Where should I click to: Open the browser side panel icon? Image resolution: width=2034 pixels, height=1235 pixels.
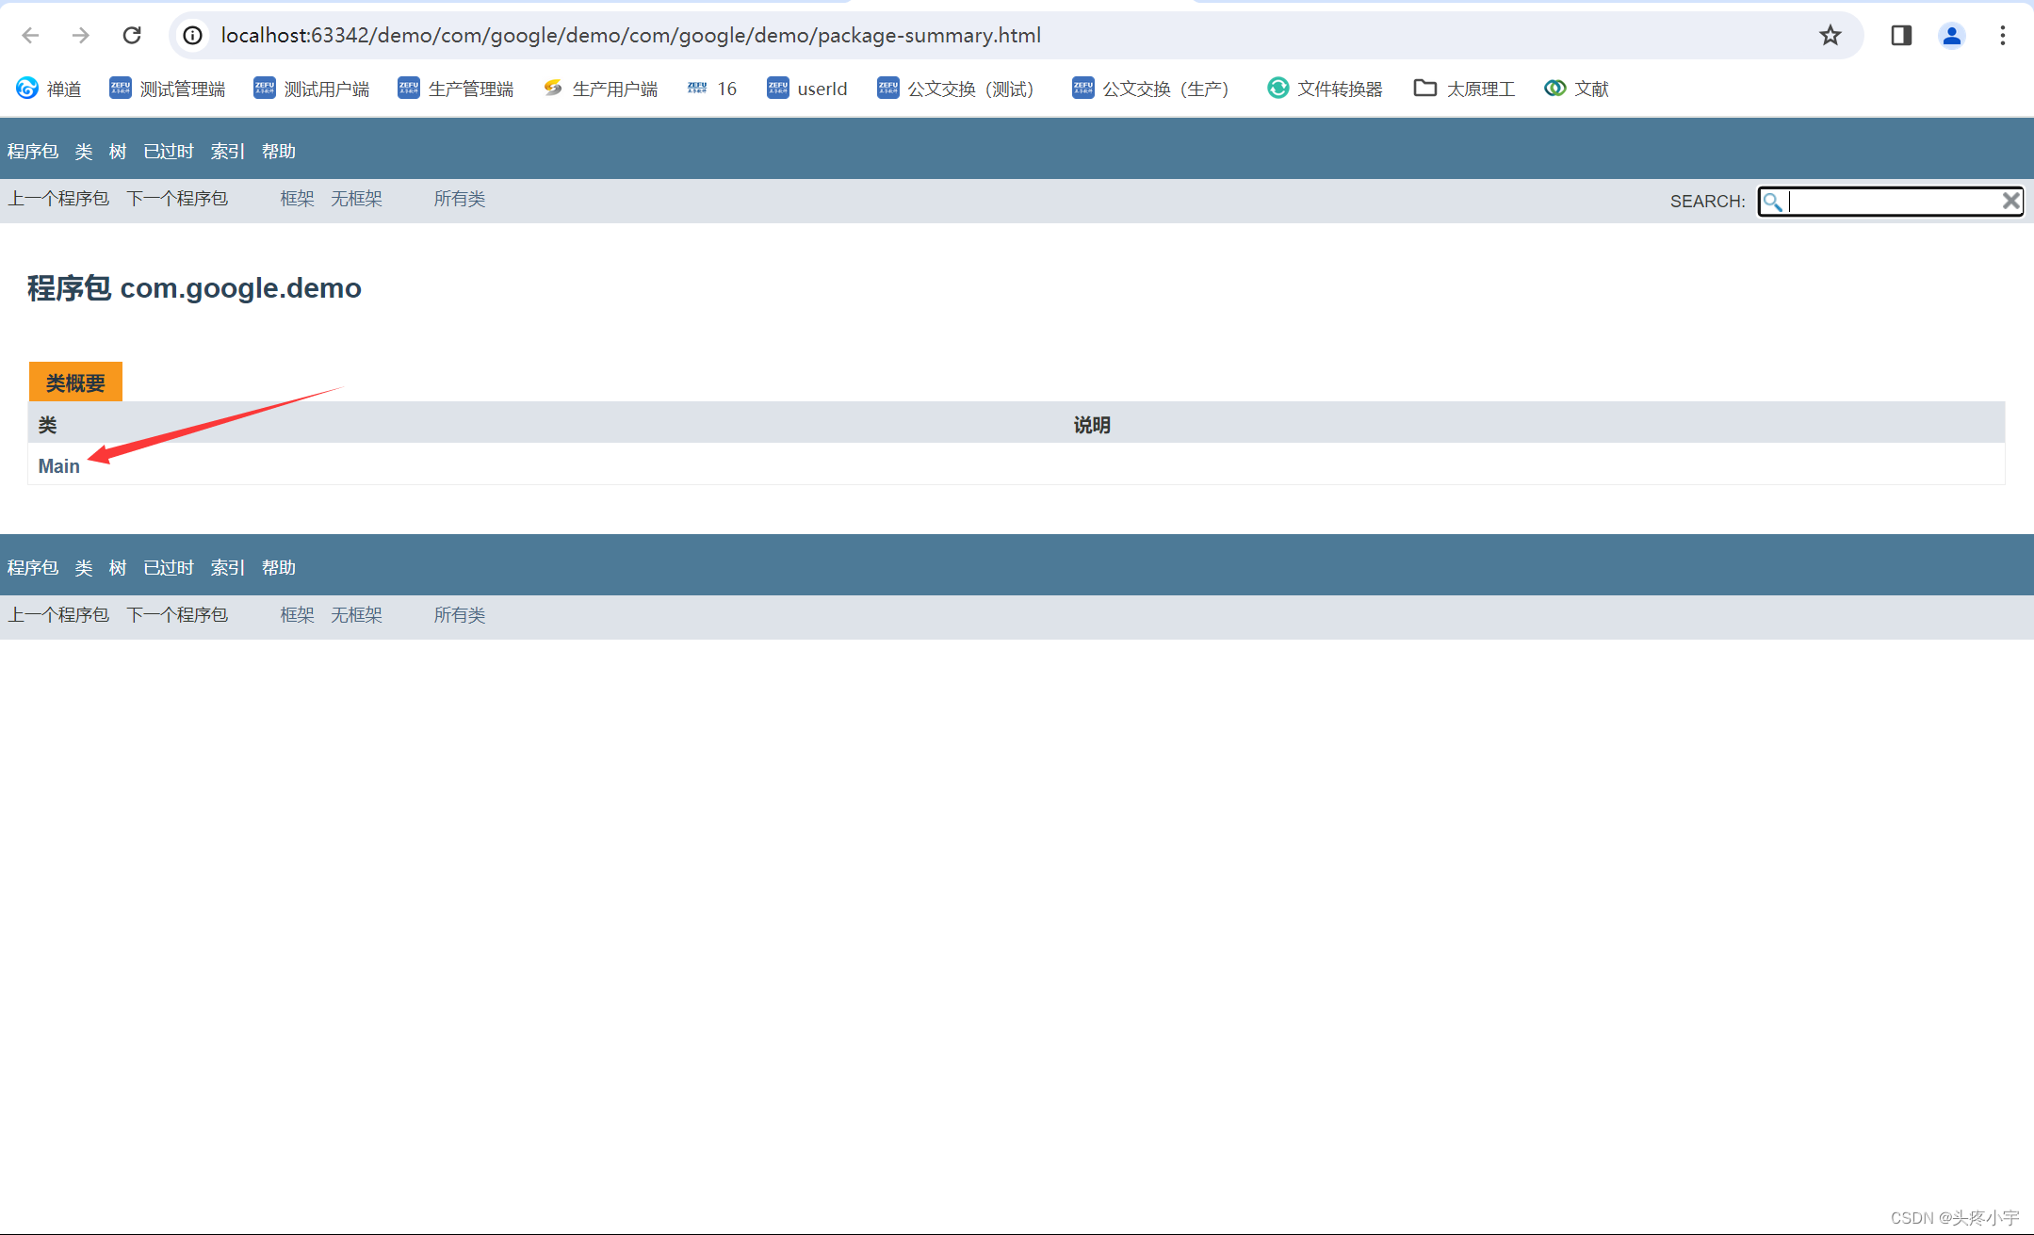pos(1901,36)
